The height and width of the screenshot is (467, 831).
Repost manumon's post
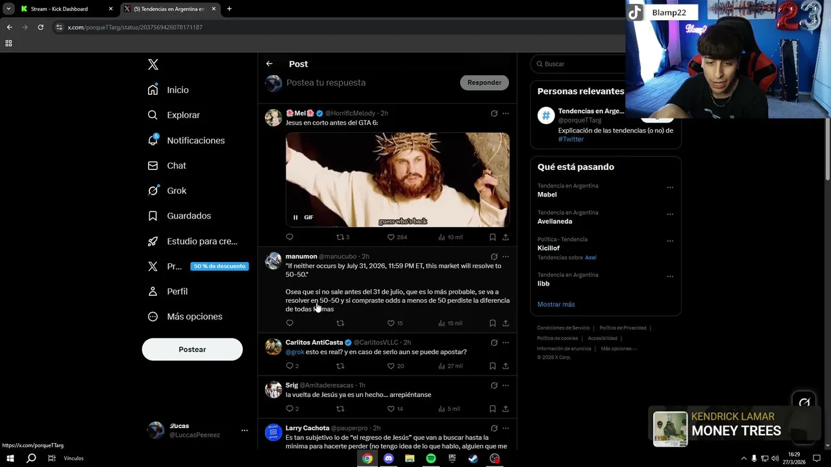coord(340,323)
